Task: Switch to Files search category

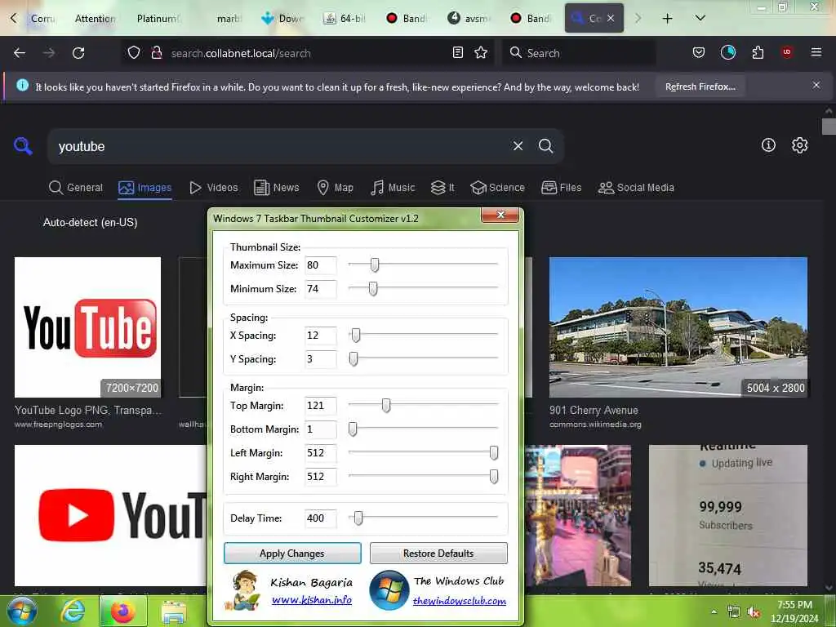Action: pyautogui.click(x=561, y=188)
